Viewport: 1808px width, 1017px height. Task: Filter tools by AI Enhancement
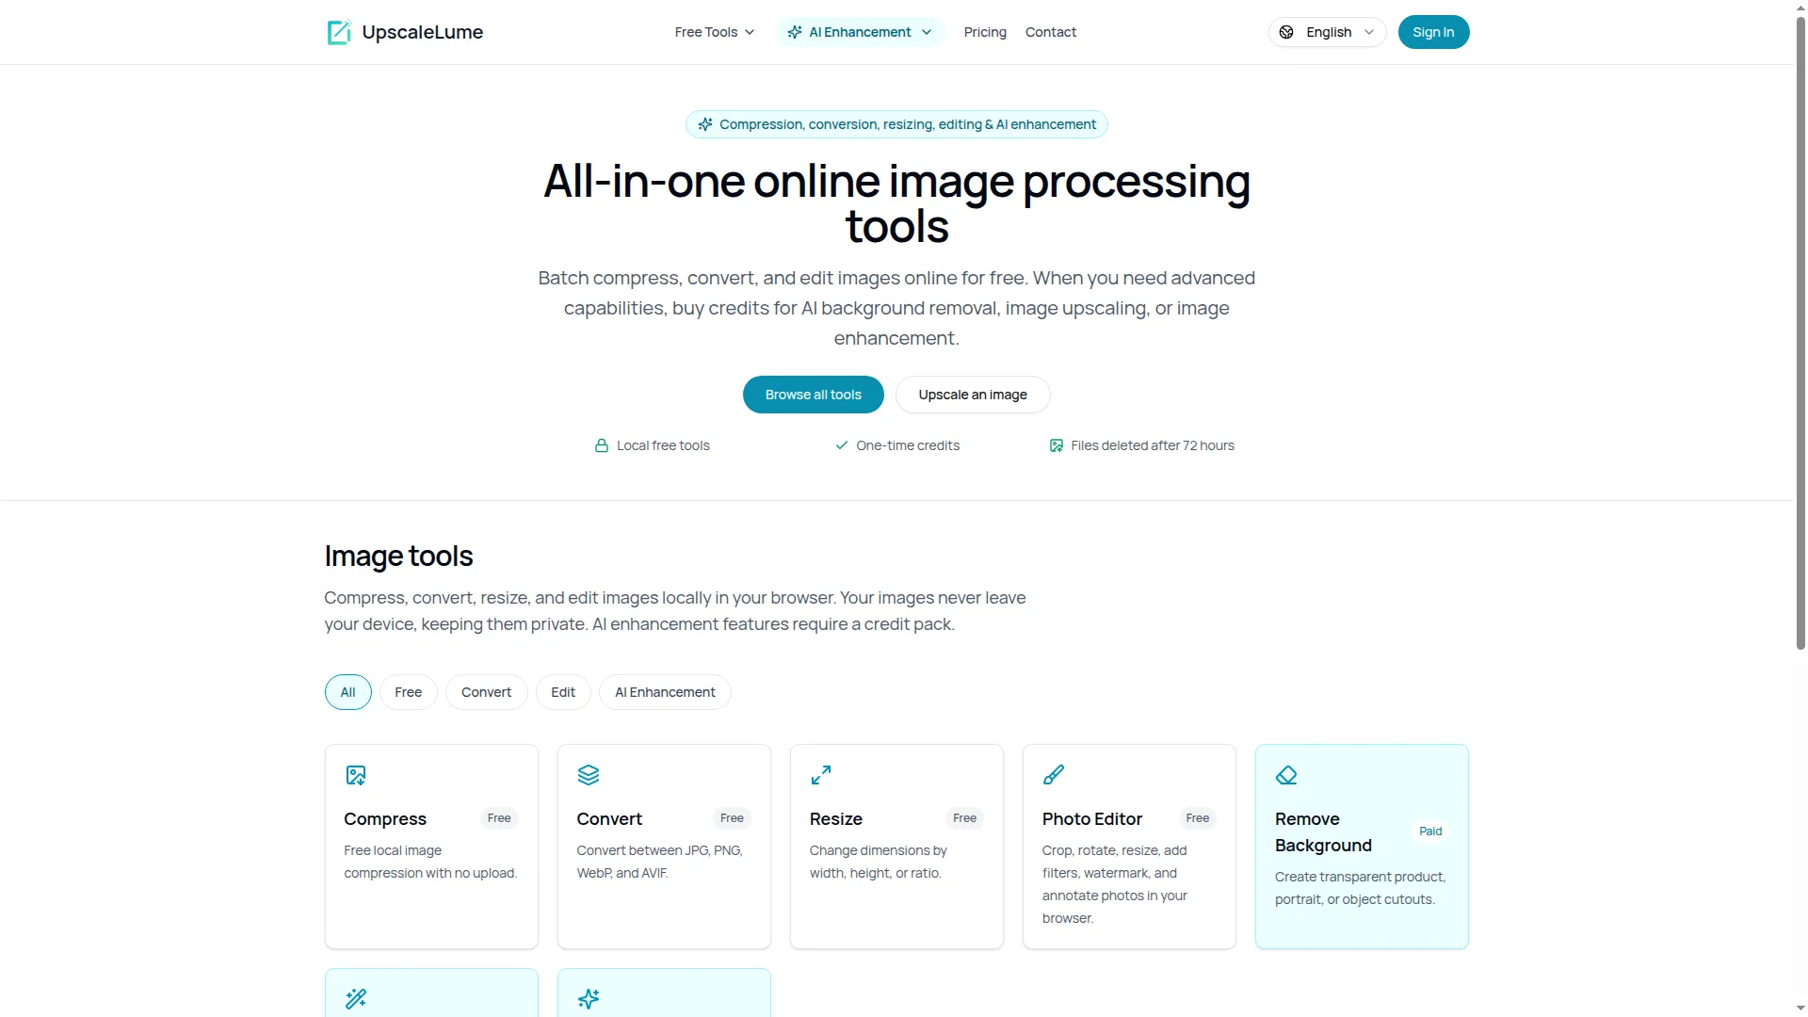point(665,692)
